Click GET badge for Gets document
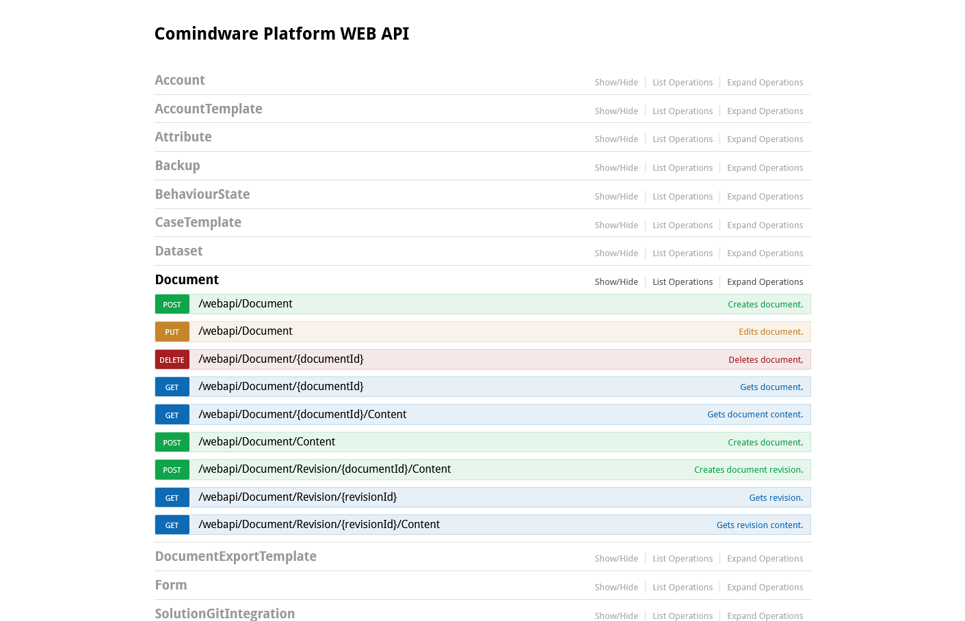965x621 pixels. click(172, 387)
